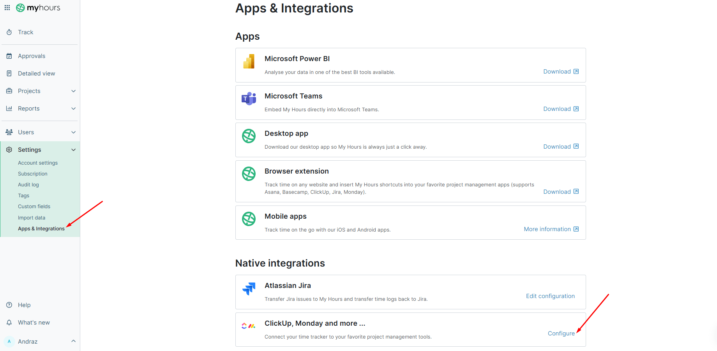The image size is (717, 351).
Task: Click the 'ClickUp, Monday and more ...' title
Action: pyautogui.click(x=315, y=323)
